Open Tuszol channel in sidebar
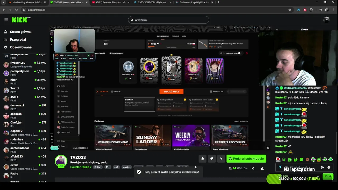 tap(25, 90)
